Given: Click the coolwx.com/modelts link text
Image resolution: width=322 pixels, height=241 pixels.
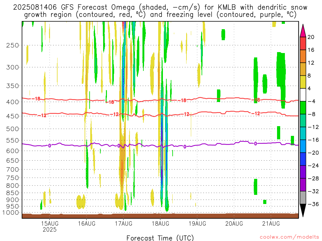Looking at the screenshot, I should point(289,237).
